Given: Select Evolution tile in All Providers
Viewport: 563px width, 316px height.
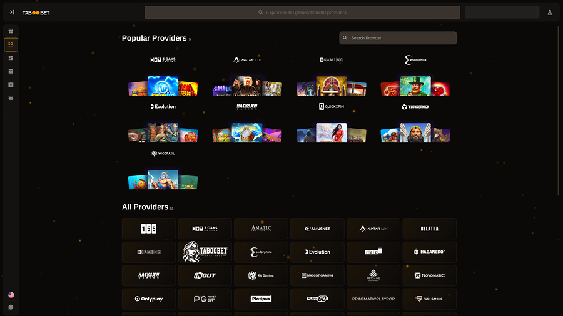Looking at the screenshot, I should (x=317, y=252).
